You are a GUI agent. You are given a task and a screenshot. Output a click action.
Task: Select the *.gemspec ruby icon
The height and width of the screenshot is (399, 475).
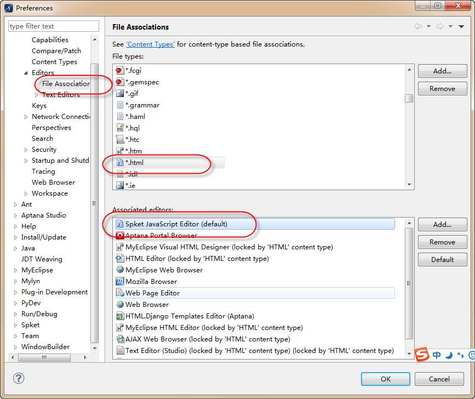pos(120,82)
